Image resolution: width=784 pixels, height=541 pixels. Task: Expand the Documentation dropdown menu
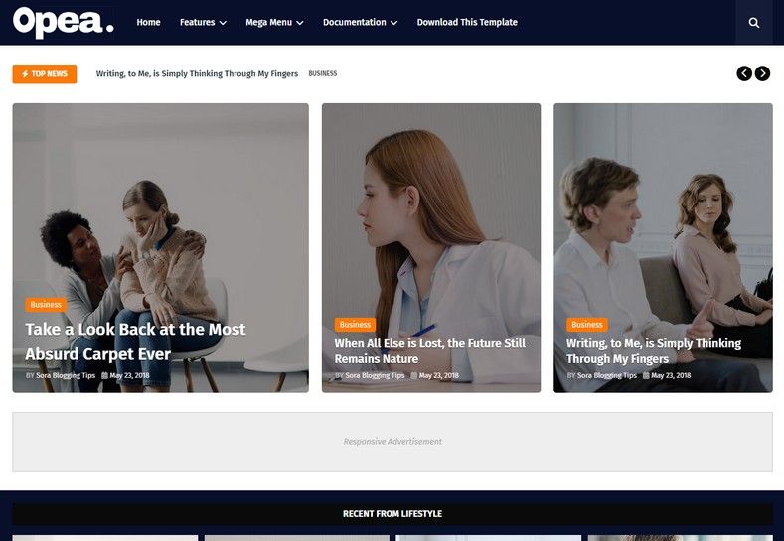[x=360, y=23]
